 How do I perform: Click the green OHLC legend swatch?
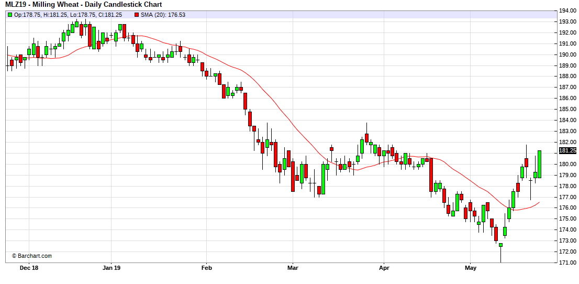pyautogui.click(x=10, y=15)
